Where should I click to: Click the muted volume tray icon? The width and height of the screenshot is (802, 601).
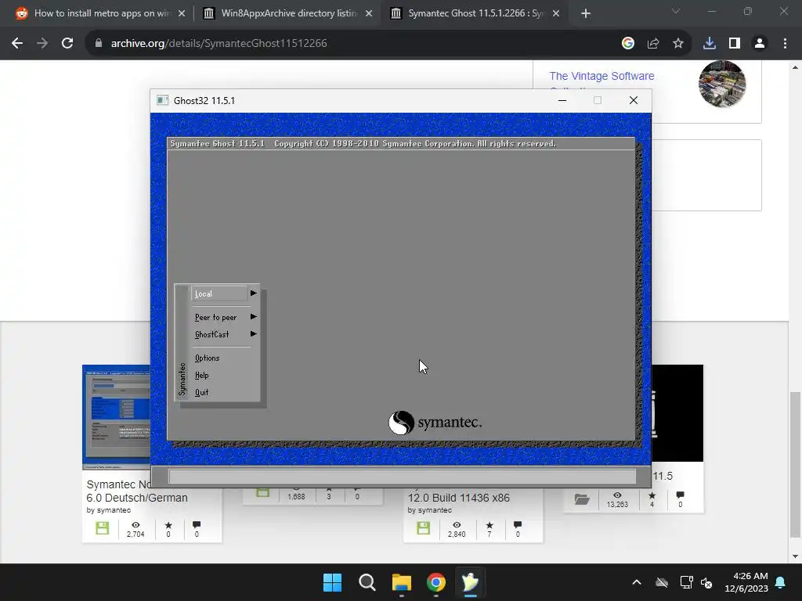pos(706,582)
